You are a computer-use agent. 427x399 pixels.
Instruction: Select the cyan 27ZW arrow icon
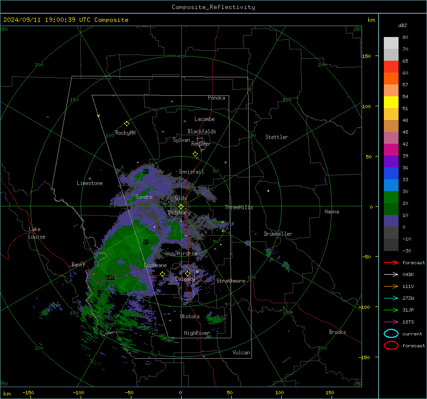tap(391, 298)
